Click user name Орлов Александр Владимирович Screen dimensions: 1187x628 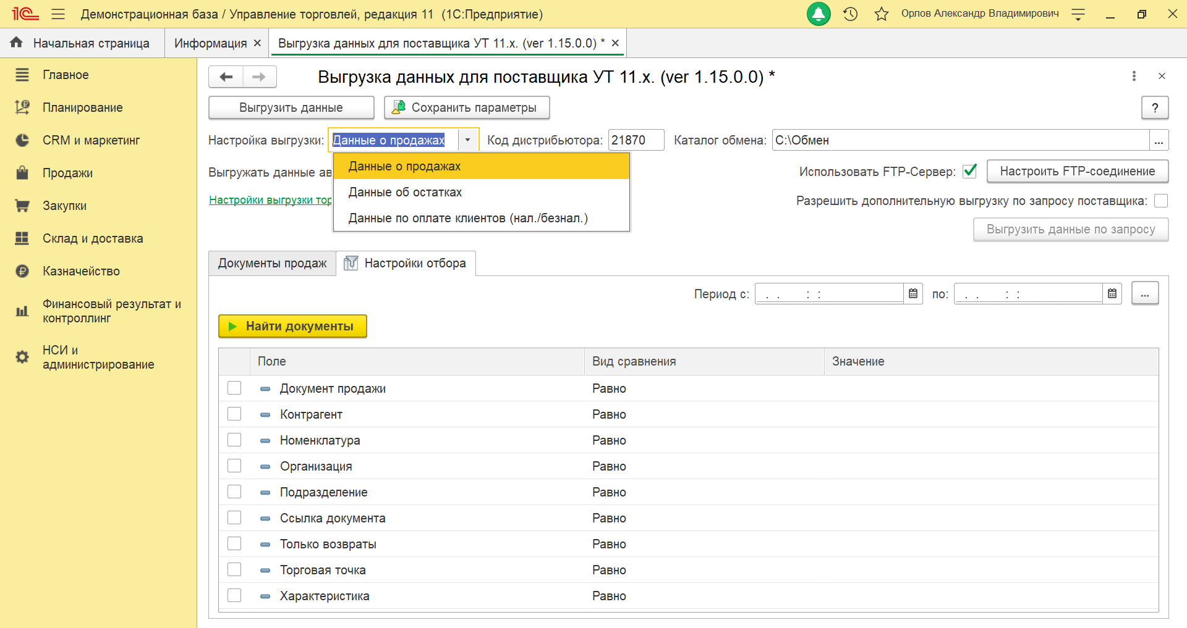[x=980, y=14]
